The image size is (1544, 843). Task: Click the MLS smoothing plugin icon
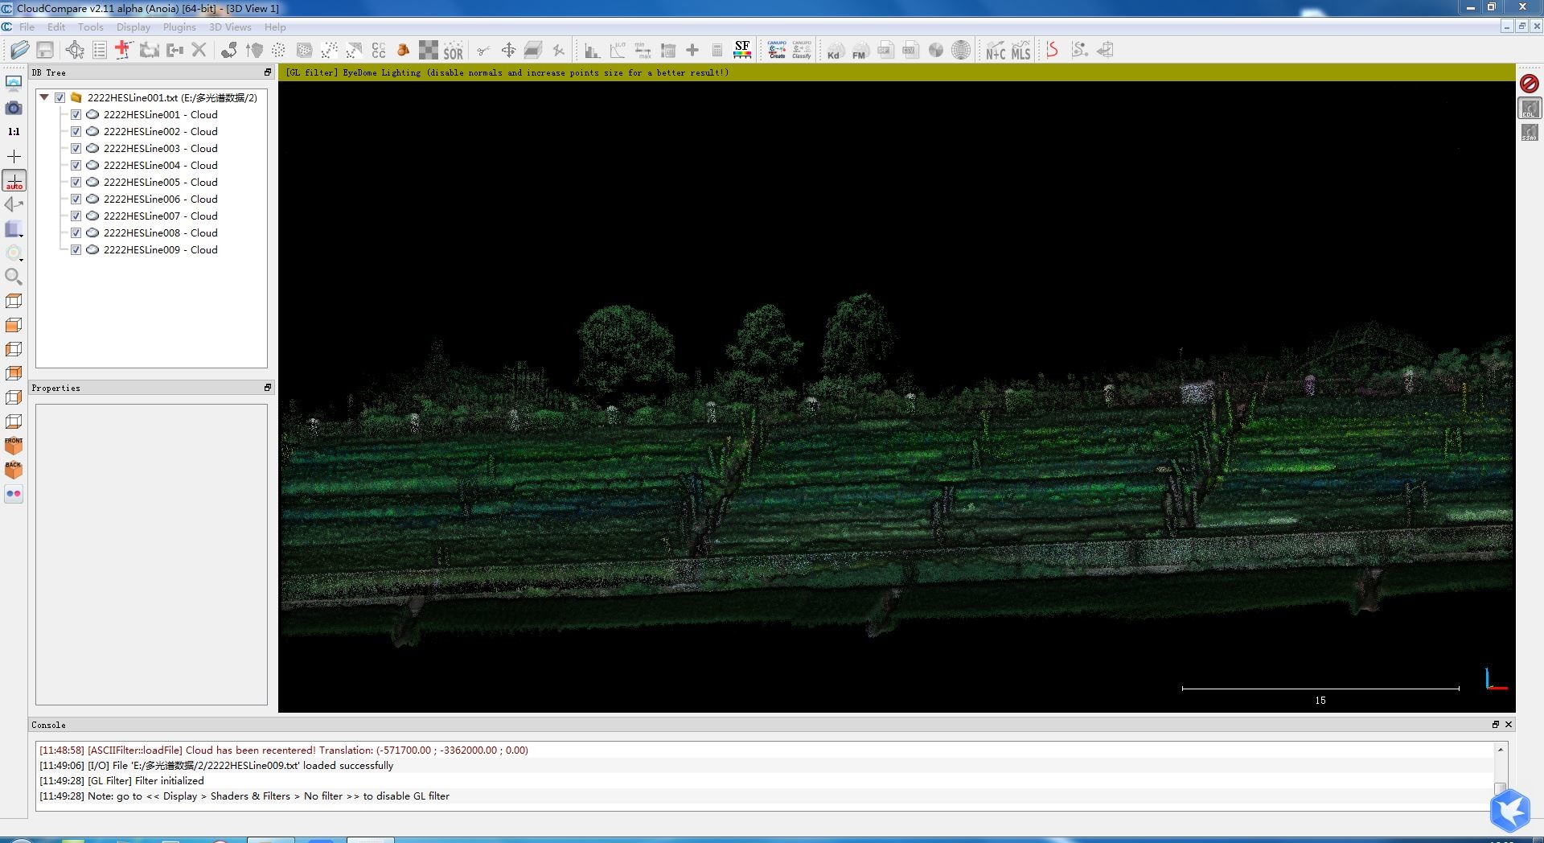coord(1020,50)
